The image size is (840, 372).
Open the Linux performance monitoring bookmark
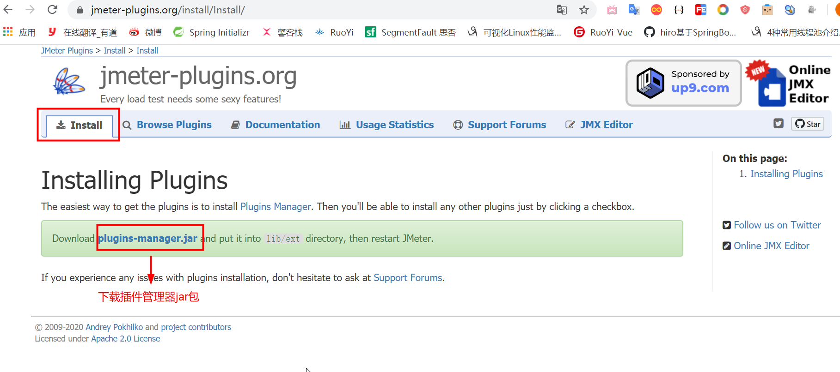coord(514,32)
